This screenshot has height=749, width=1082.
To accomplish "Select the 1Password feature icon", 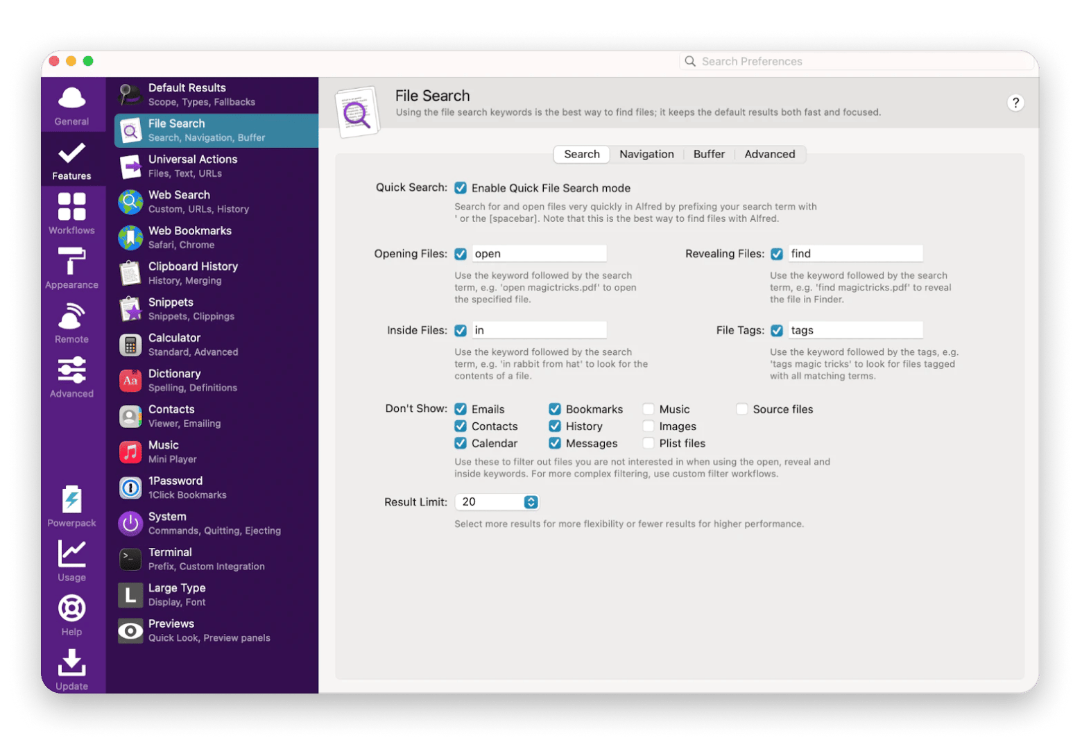I will click(x=130, y=488).
